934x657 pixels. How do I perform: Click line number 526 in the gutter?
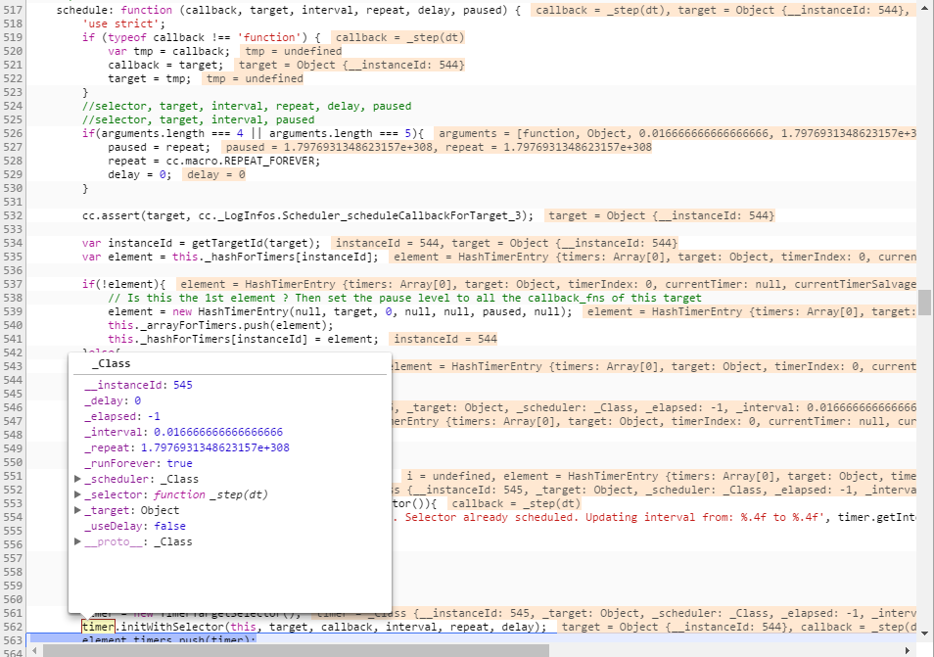tap(13, 133)
